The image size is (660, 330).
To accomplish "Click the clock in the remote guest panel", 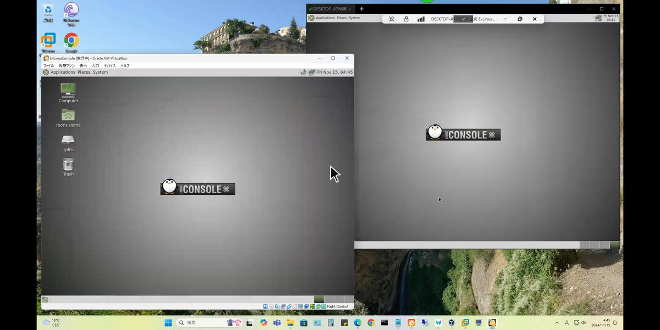I will (x=612, y=18).
